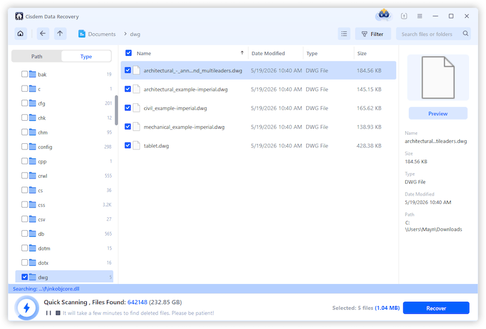Click the civil_example-imperial.dwg file icon
Image resolution: width=486 pixels, height=329 pixels.
(137, 108)
